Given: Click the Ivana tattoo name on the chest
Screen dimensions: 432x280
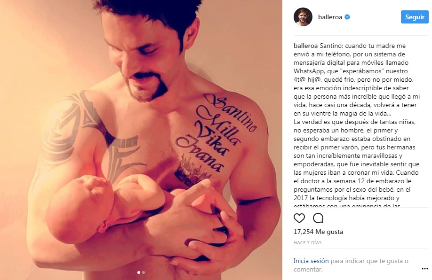Looking at the screenshot, I should [200, 153].
